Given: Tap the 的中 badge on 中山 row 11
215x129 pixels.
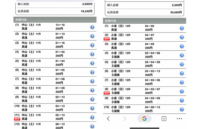Looking at the screenshot, I should 17,119.
